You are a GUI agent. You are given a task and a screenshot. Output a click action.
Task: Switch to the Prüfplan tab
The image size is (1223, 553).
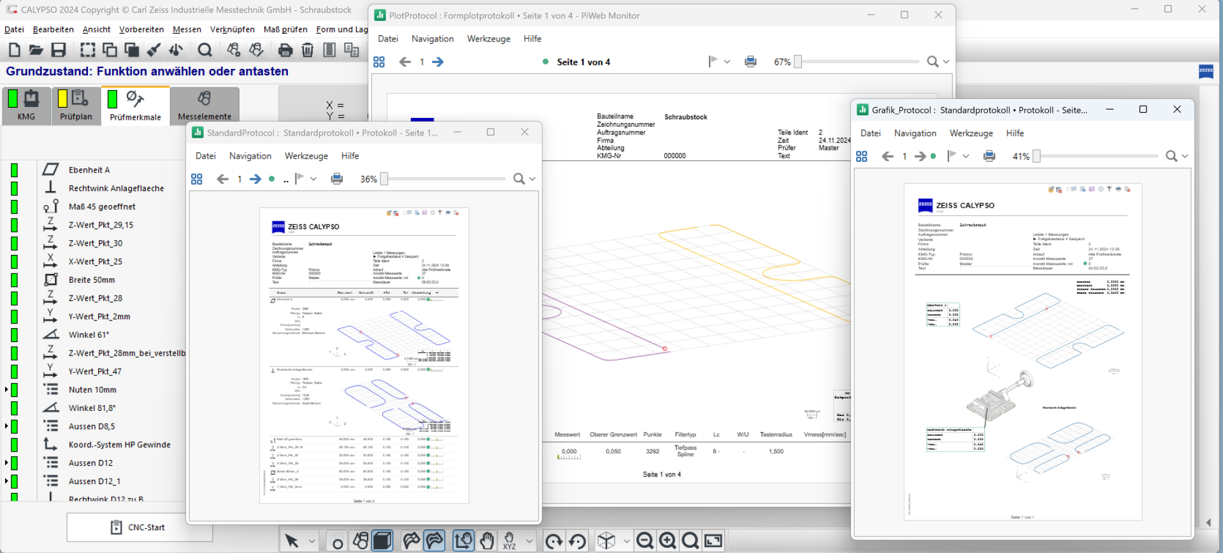coord(76,106)
